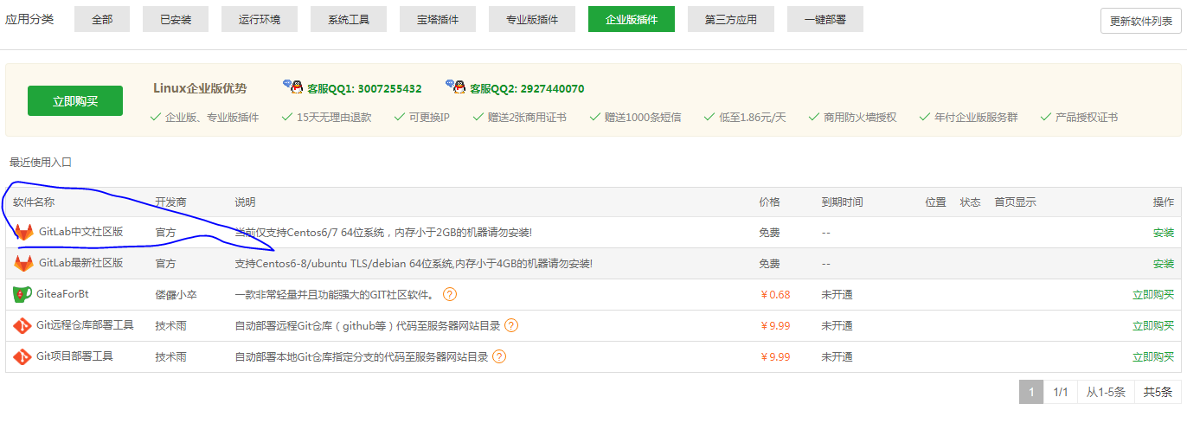Click the 最近使用入口 label
The width and height of the screenshot is (1187, 423).
point(41,163)
